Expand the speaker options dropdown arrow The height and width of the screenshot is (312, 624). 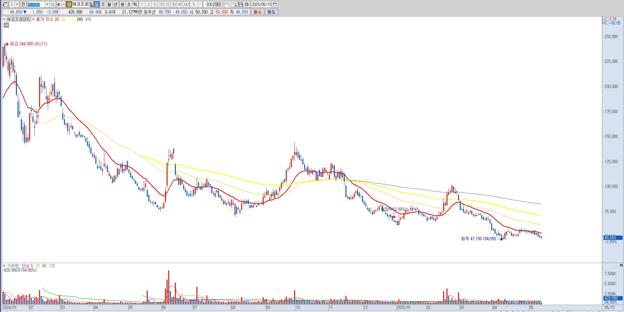[64, 4]
